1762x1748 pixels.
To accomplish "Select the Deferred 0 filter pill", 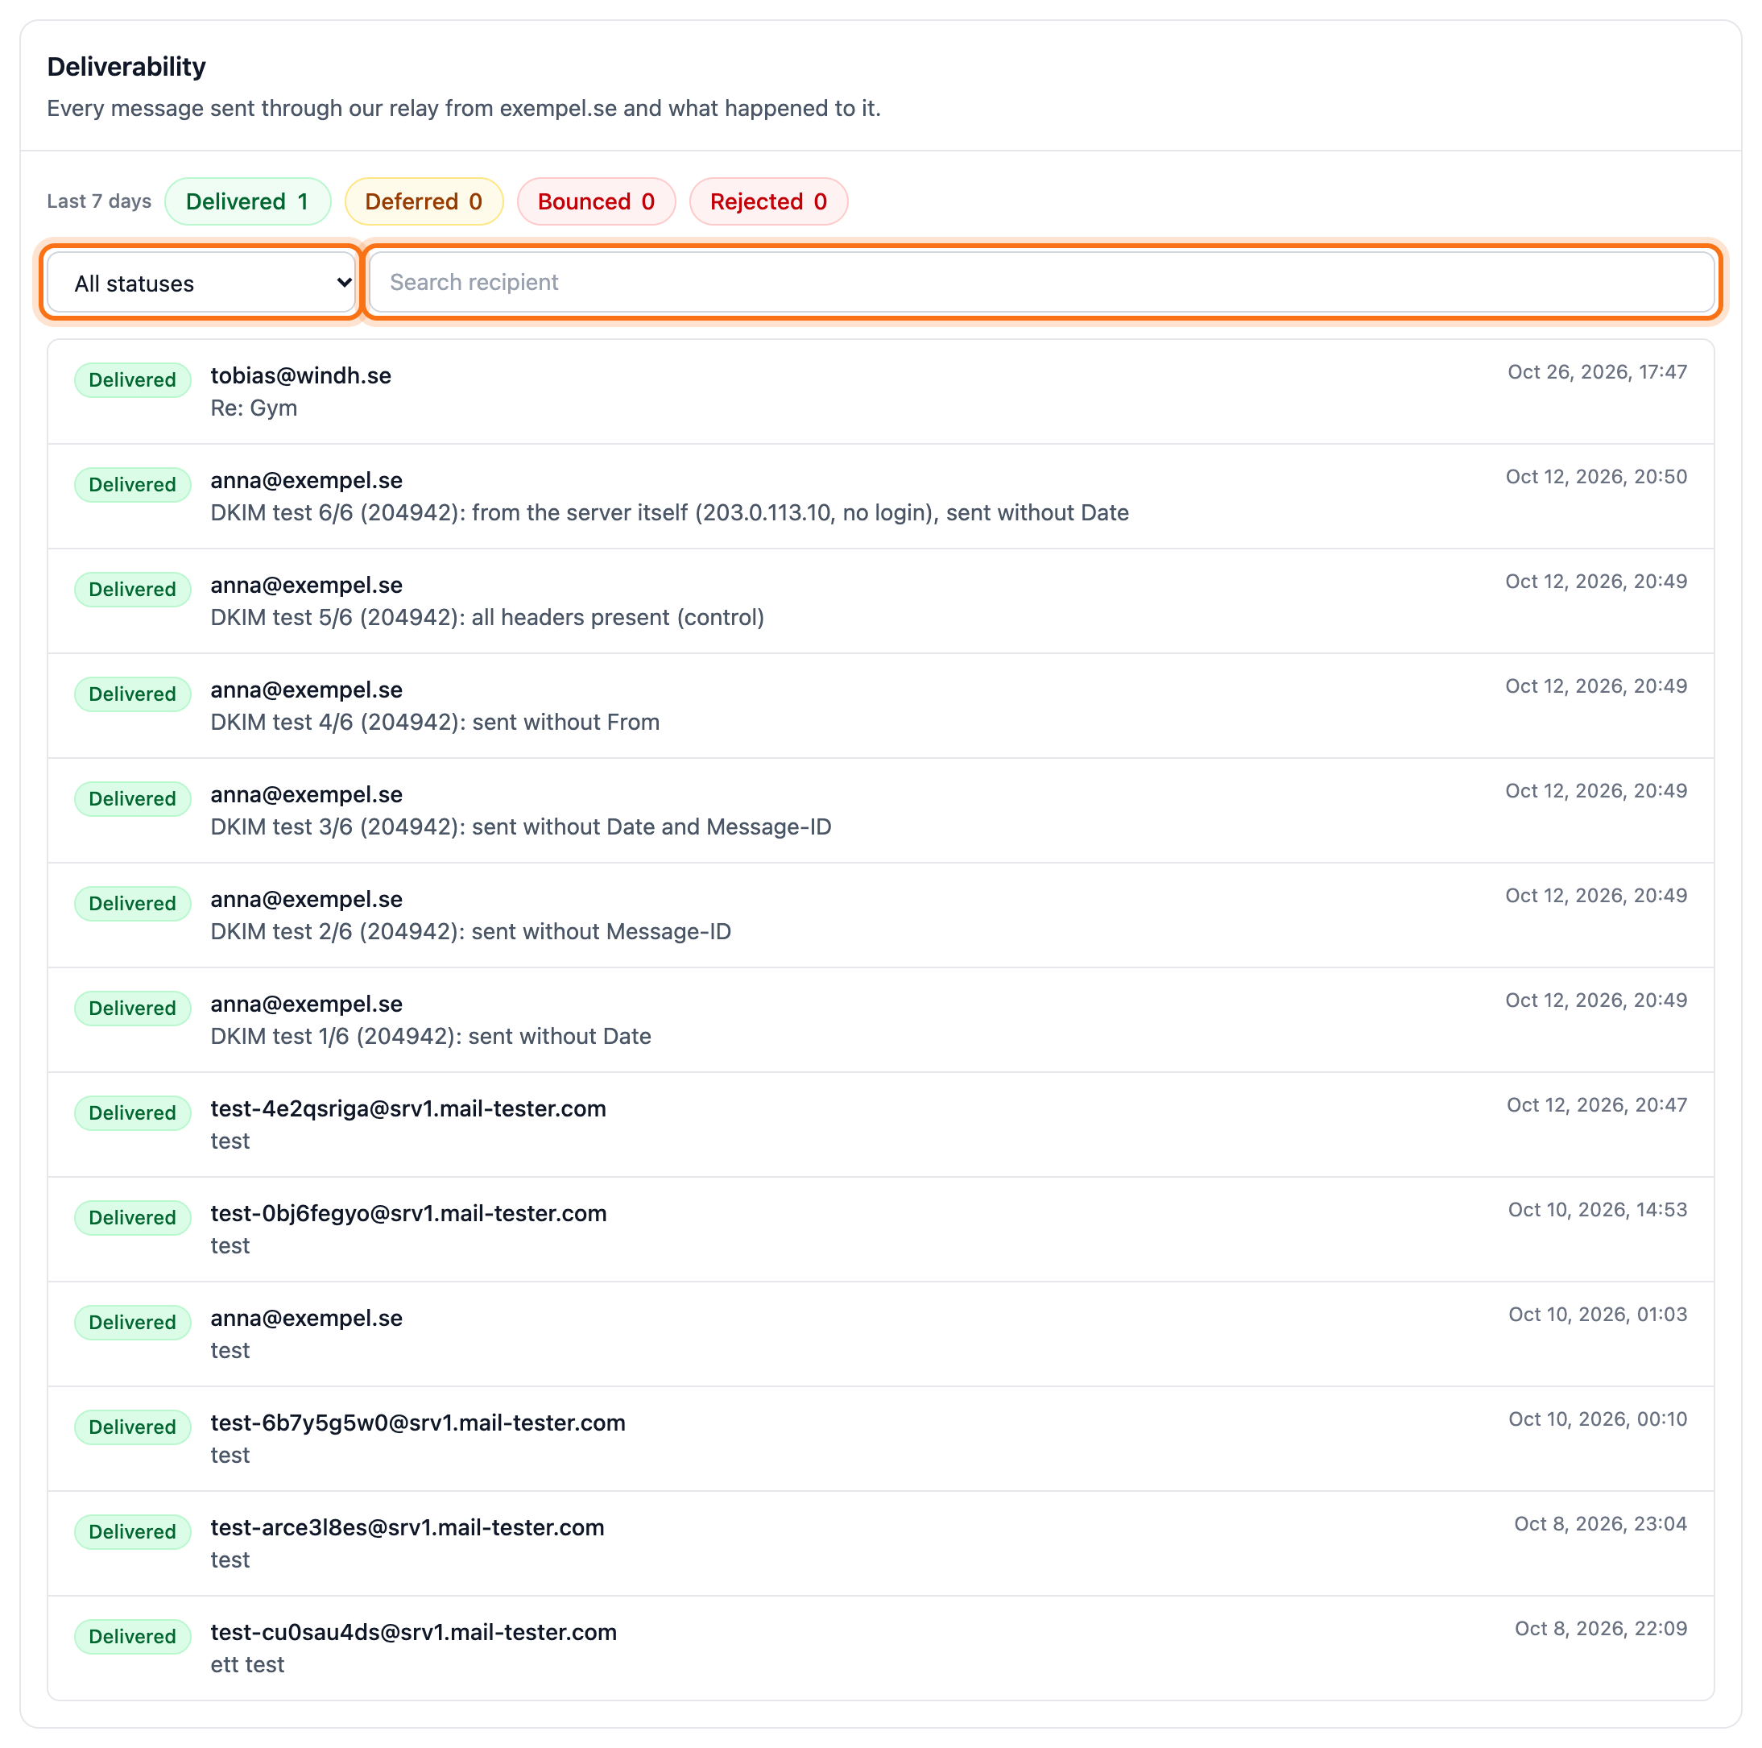I will coord(423,201).
